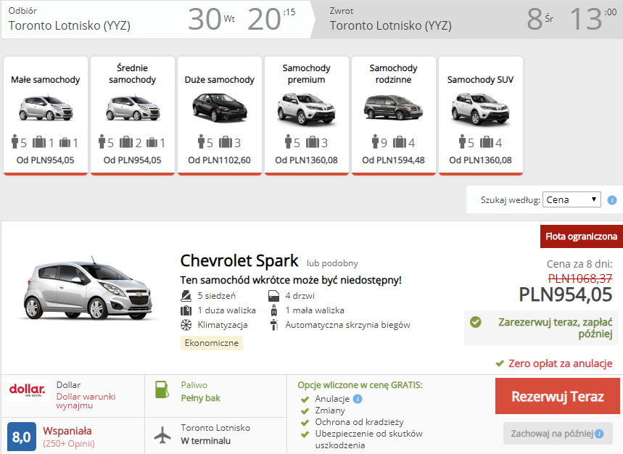Click the black sedan in Duże samochody

coord(220,107)
